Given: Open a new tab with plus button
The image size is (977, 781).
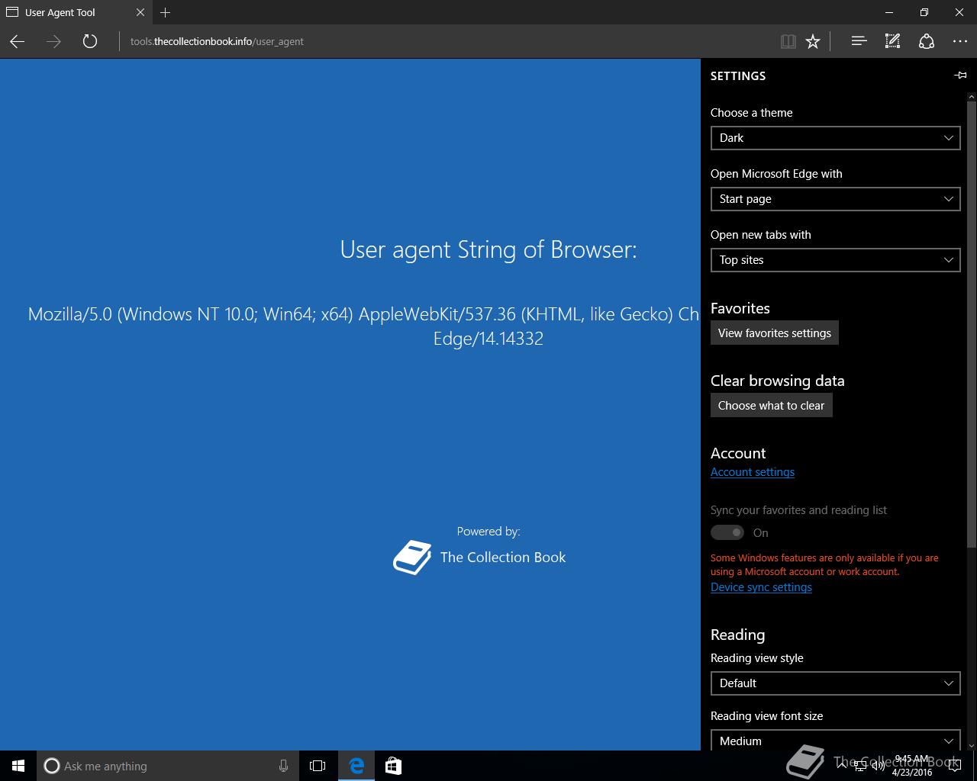Looking at the screenshot, I should (x=166, y=12).
